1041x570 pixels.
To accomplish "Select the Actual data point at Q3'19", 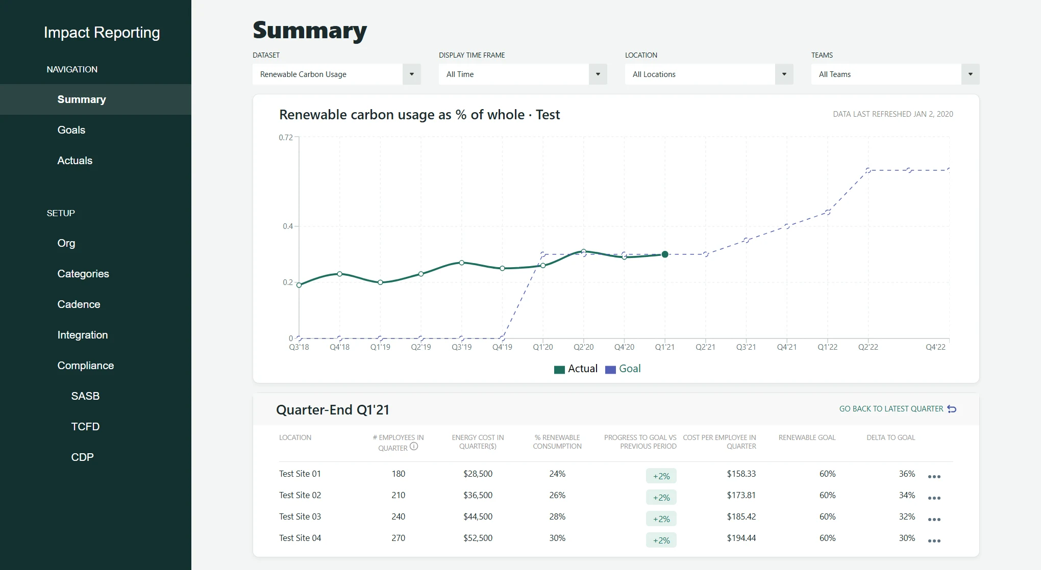I will [462, 263].
